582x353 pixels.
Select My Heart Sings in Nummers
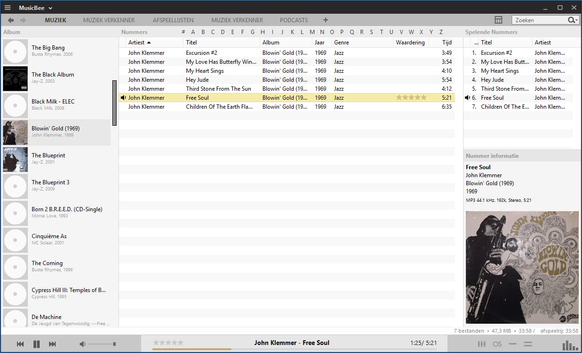click(x=287, y=71)
